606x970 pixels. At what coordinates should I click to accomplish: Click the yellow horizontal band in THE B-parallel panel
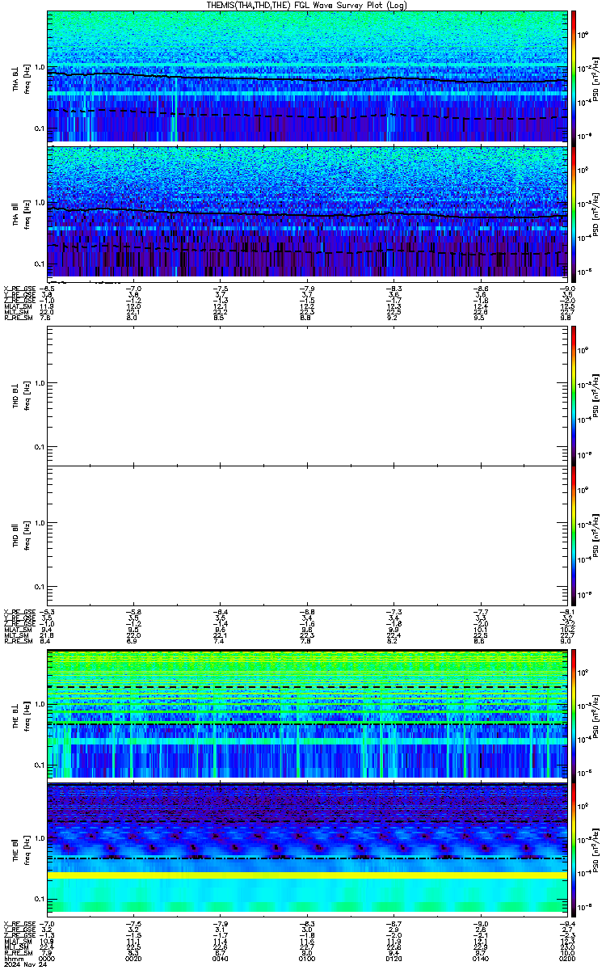(x=308, y=875)
